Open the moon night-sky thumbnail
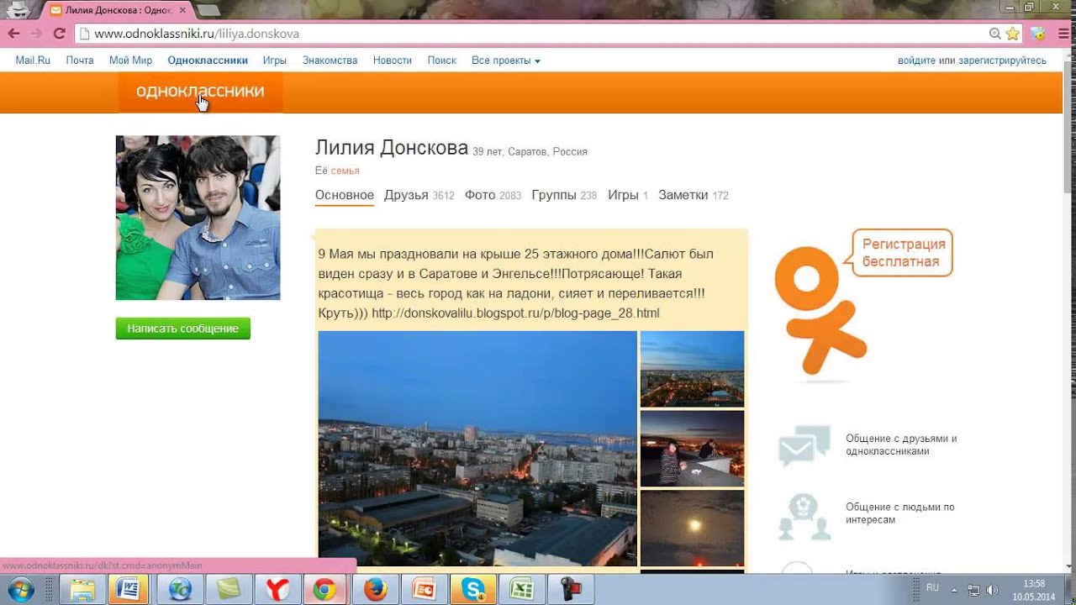The image size is (1076, 605). tap(692, 528)
